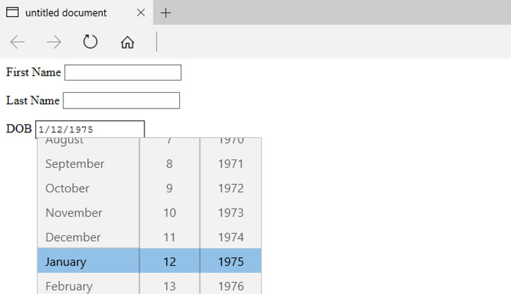Choose October from the month list

pyautogui.click(x=89, y=188)
